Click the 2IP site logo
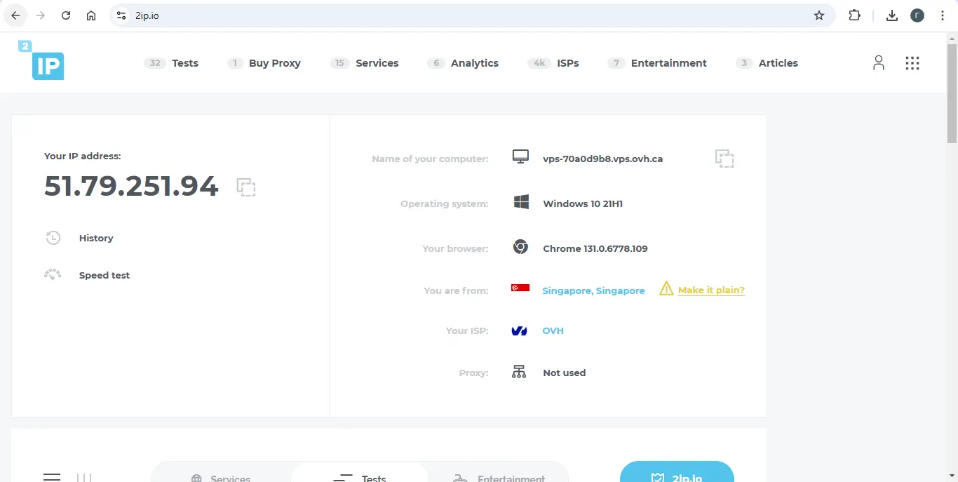This screenshot has width=958, height=482. coord(41,60)
